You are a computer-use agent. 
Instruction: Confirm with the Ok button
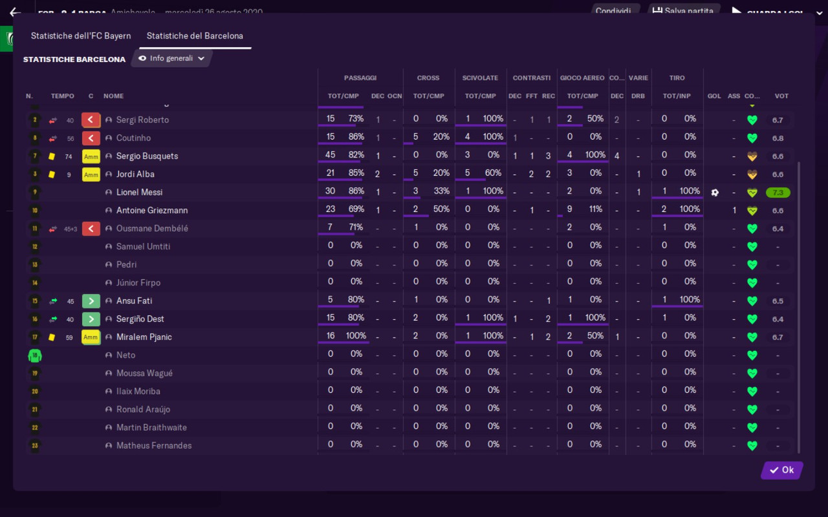[x=782, y=470]
